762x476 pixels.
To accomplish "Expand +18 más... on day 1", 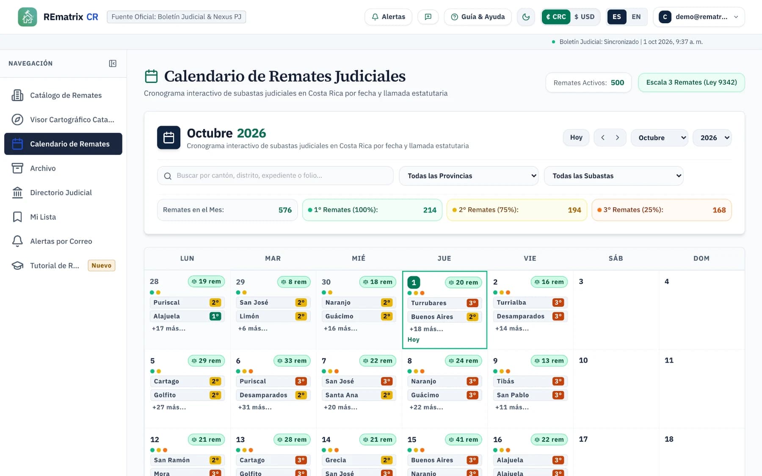I will tap(426, 329).
